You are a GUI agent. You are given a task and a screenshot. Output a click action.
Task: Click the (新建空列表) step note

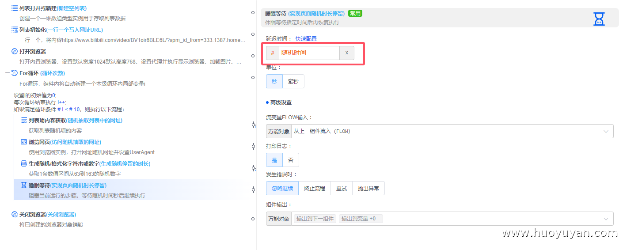tap(72, 8)
